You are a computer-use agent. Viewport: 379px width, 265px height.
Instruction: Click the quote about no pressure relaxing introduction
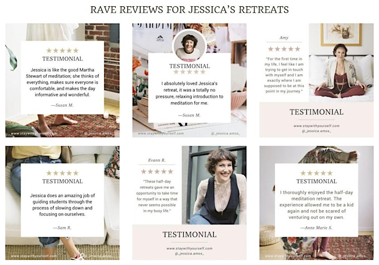pyautogui.click(x=189, y=93)
